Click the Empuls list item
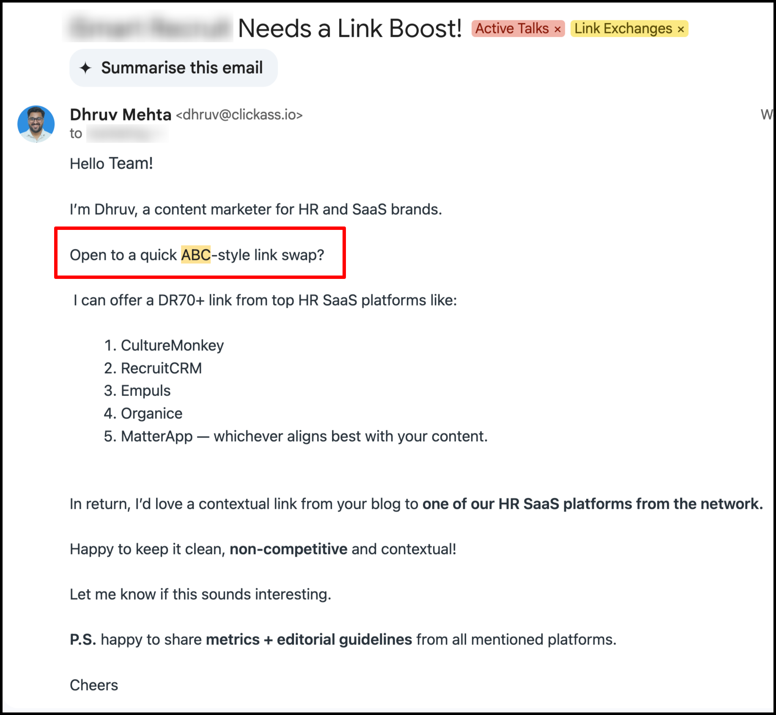 point(145,390)
